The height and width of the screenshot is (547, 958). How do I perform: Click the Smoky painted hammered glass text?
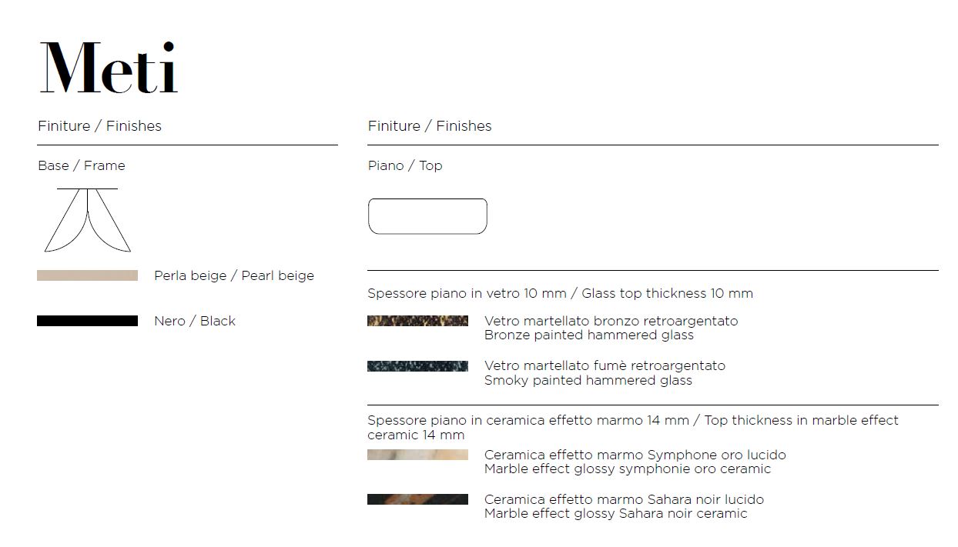pos(588,380)
